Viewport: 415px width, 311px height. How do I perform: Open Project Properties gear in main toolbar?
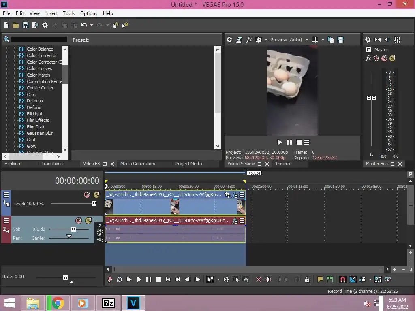pyautogui.click(x=45, y=25)
